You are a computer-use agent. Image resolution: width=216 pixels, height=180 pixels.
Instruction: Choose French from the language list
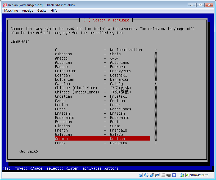103,130
